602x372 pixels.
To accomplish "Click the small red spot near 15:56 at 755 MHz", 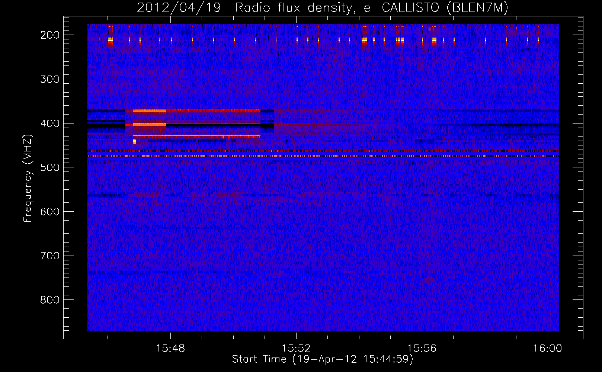I will pos(429,280).
